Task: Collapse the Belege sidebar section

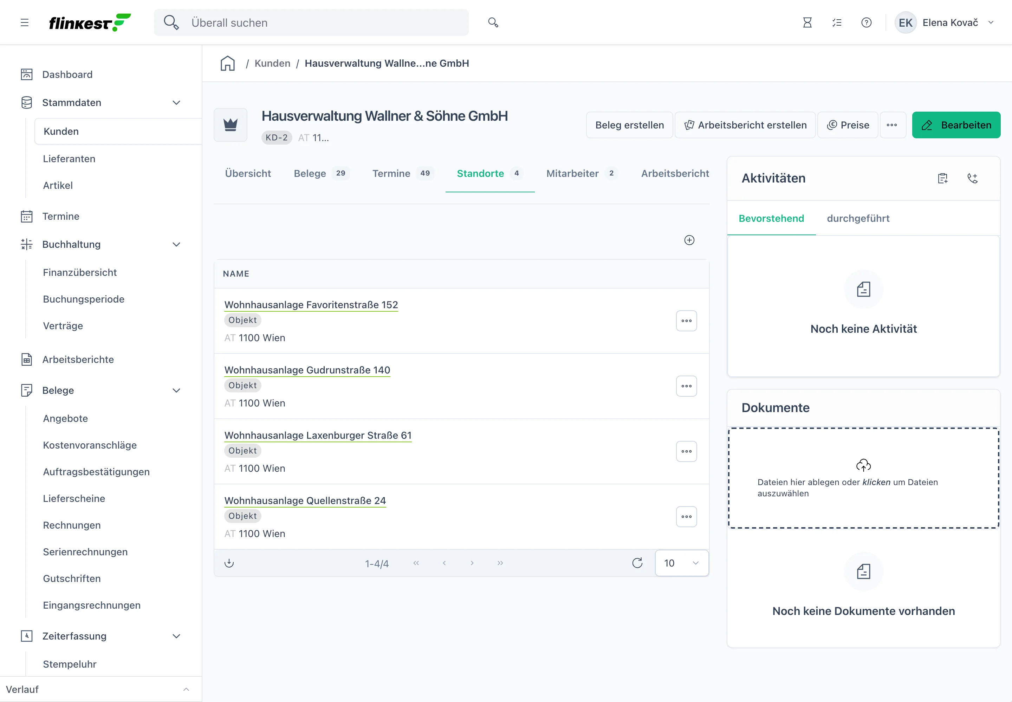Action: click(x=176, y=391)
